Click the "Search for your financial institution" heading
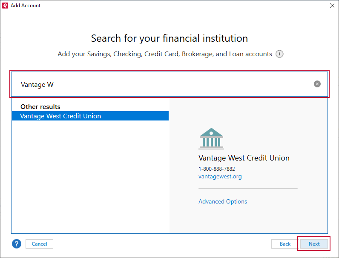 tap(169, 38)
